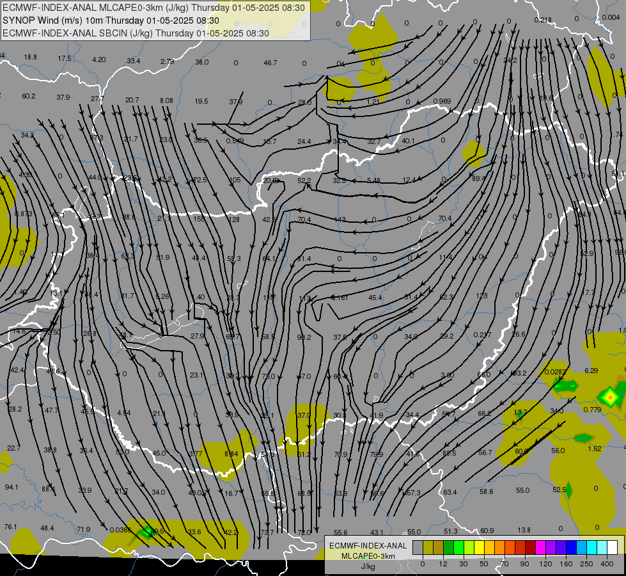
Task: Click the SYNOP Wind 10m title line
Action: (111, 20)
